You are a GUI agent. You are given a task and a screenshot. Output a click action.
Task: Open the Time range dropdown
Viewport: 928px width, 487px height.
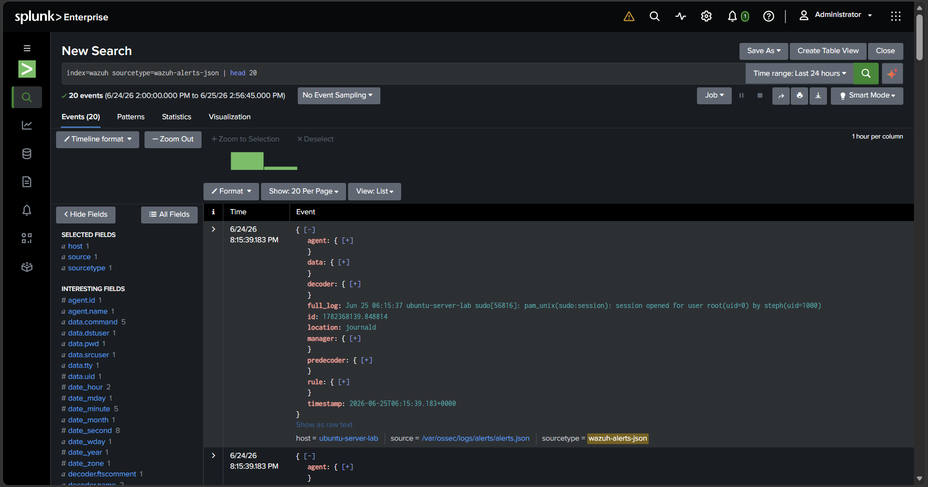799,73
